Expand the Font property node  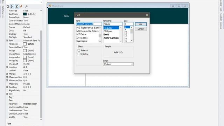pos(7,41)
